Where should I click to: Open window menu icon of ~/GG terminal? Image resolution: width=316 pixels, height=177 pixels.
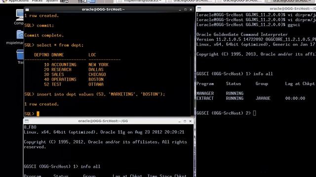click(27, 121)
